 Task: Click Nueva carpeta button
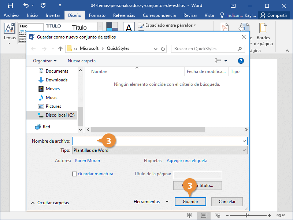point(82,61)
